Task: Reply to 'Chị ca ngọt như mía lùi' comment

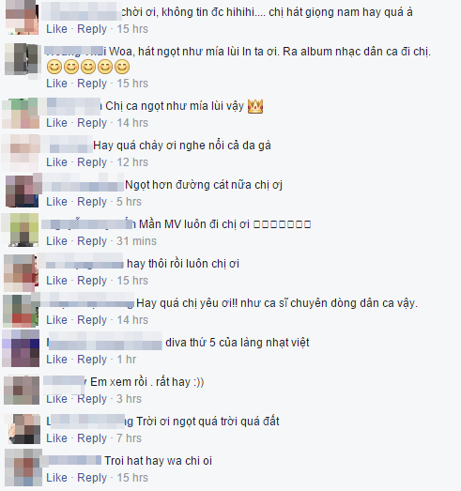Action: click(92, 123)
